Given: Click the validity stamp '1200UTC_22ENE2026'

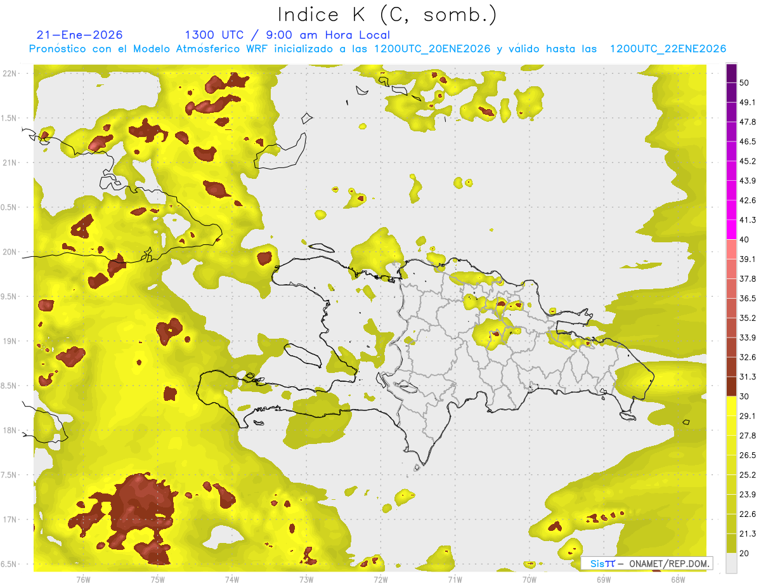Looking at the screenshot, I should coord(668,49).
